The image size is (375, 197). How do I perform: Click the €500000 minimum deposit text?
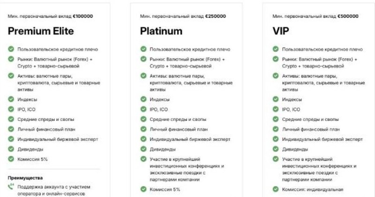347,16
